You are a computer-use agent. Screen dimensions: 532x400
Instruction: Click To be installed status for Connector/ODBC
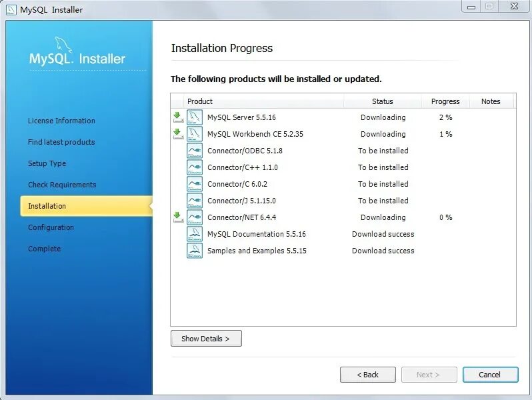(x=383, y=151)
